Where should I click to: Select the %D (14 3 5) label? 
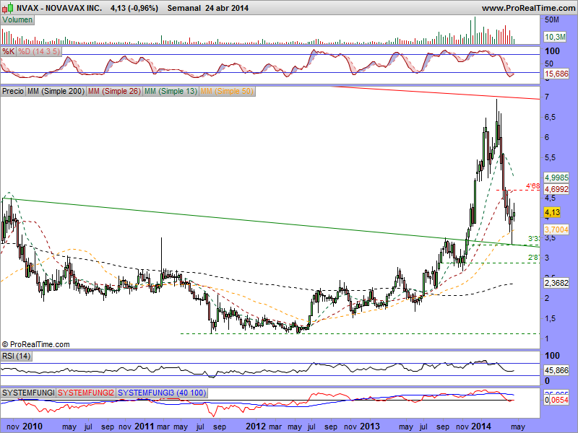[x=39, y=51]
